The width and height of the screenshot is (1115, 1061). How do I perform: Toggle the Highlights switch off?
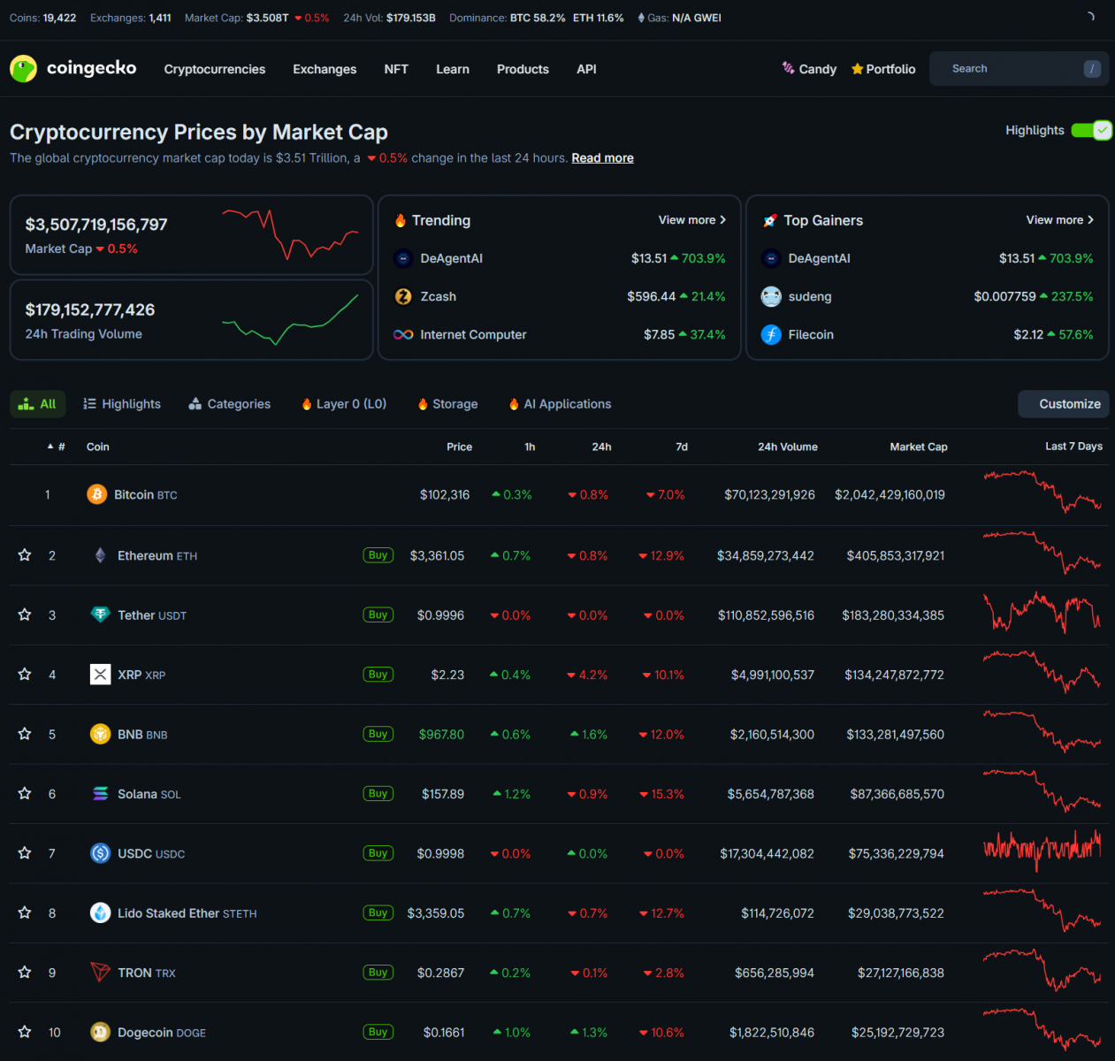click(x=1091, y=131)
